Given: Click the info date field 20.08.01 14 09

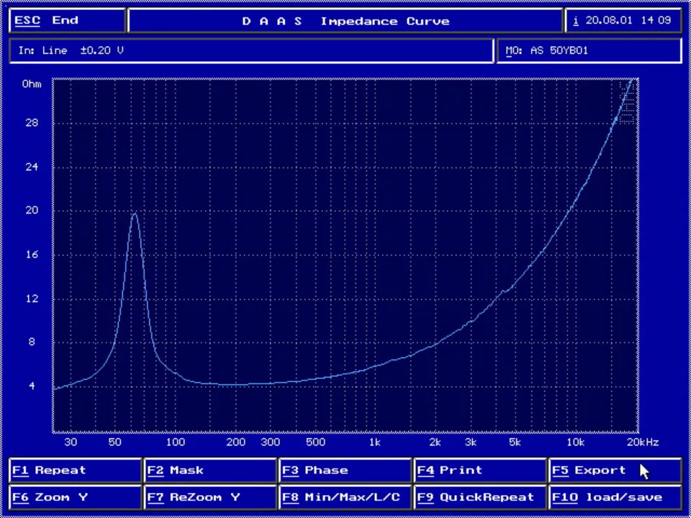Looking at the screenshot, I should (x=623, y=20).
